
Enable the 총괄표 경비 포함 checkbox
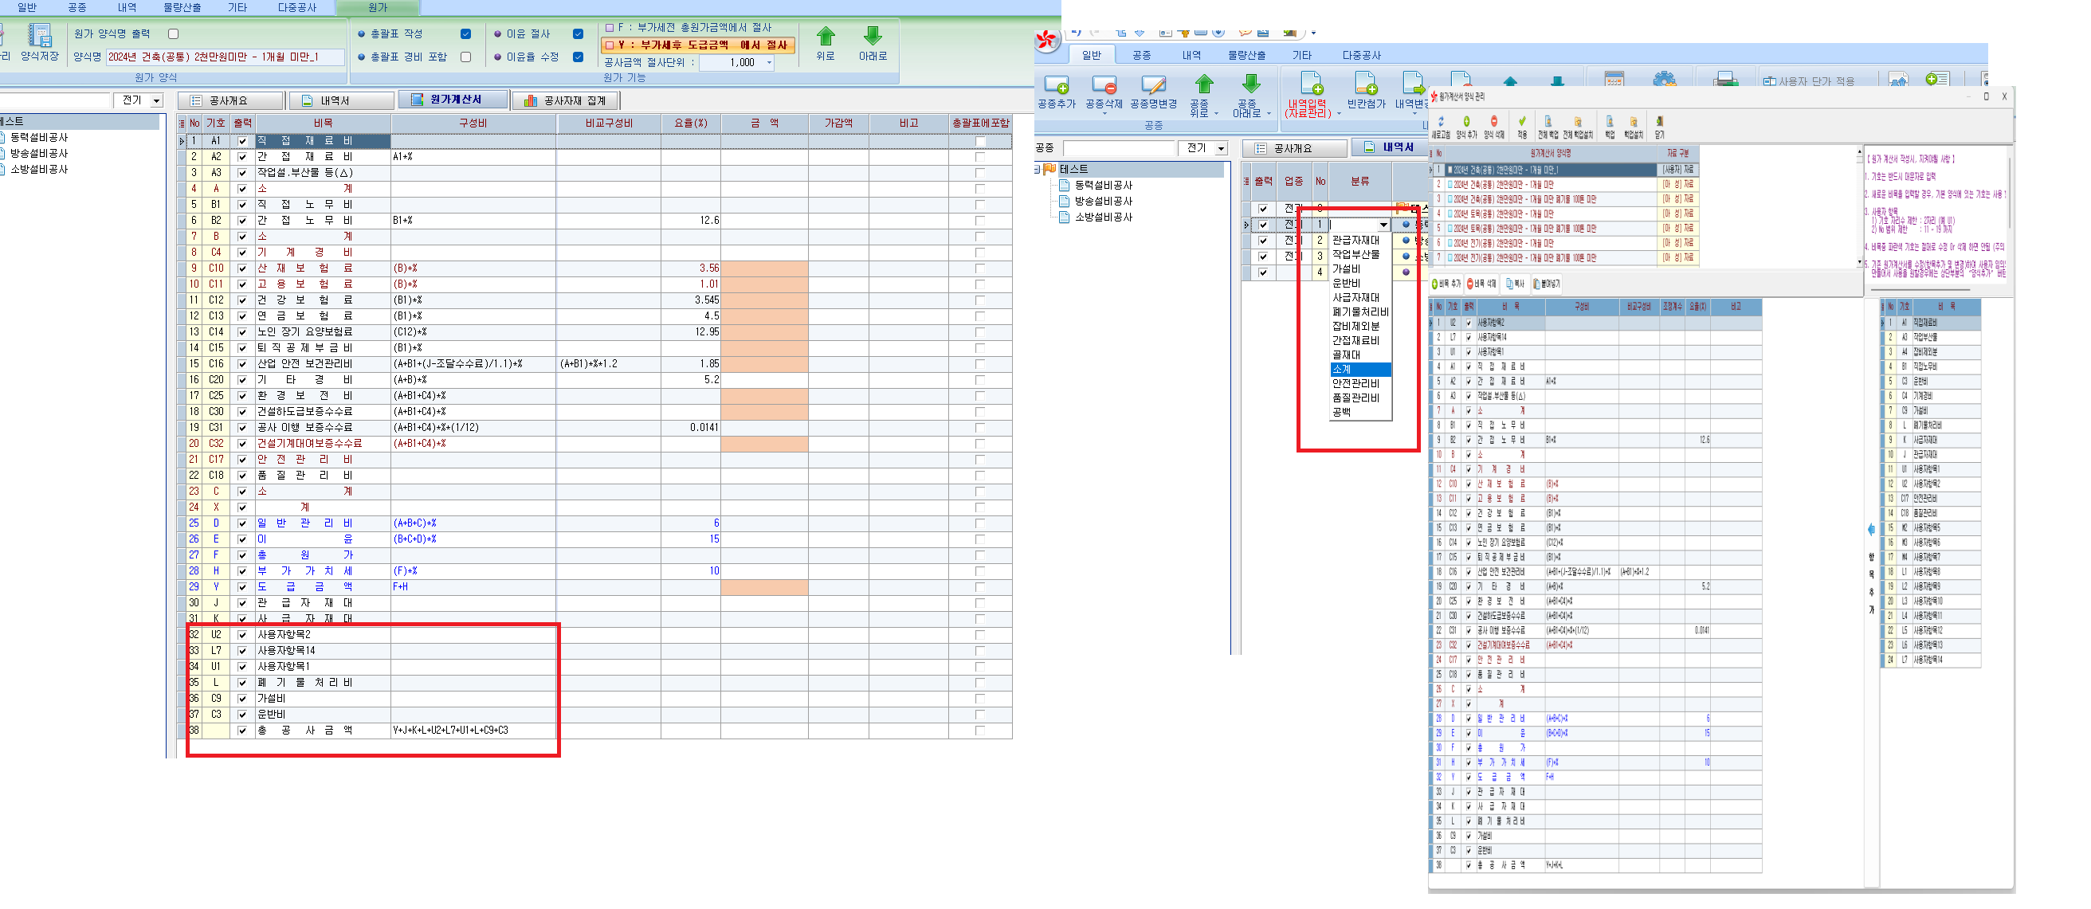coord(465,57)
